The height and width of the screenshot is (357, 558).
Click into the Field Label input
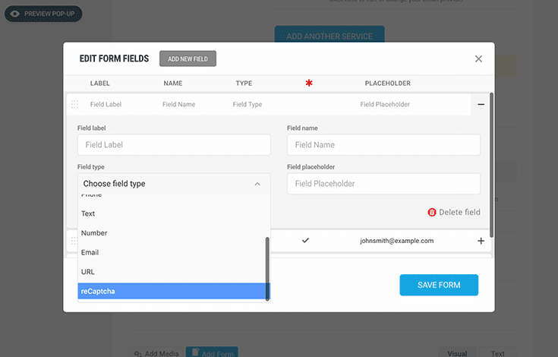[x=174, y=145]
